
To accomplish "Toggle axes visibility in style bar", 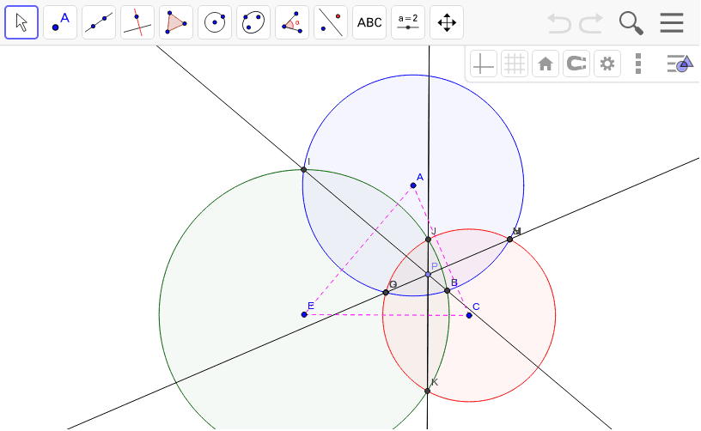I will pos(484,64).
